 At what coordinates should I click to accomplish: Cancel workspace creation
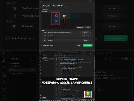tap(78, 45)
